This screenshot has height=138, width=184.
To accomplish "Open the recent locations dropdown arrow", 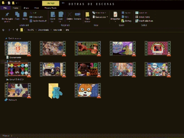I will click(13, 30).
